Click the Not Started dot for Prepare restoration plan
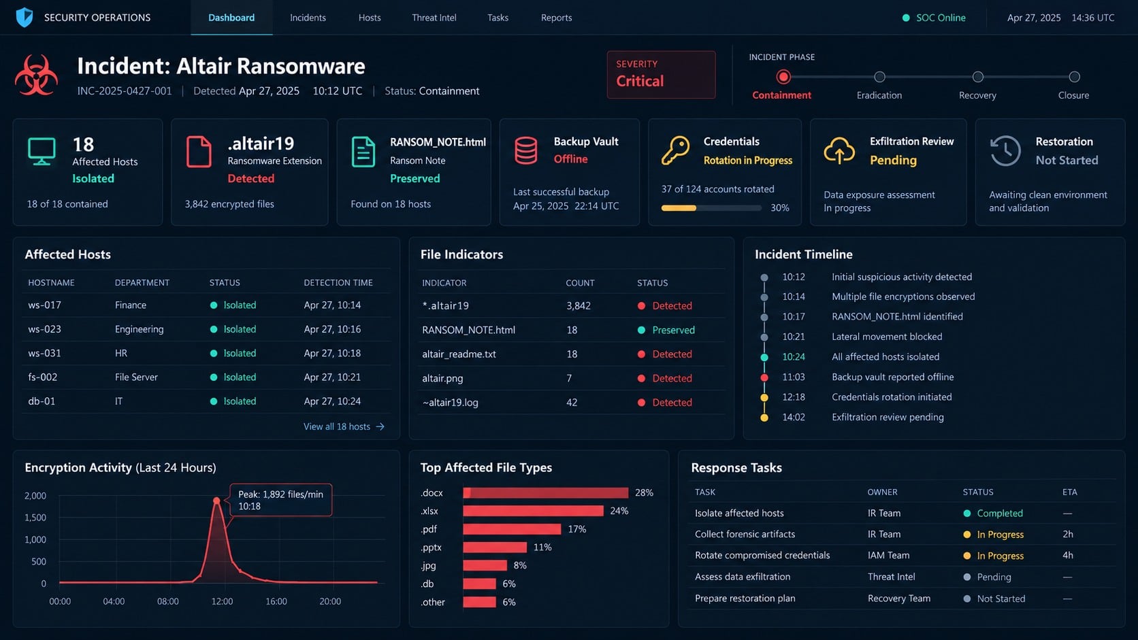1138x640 pixels. pyautogui.click(x=967, y=599)
